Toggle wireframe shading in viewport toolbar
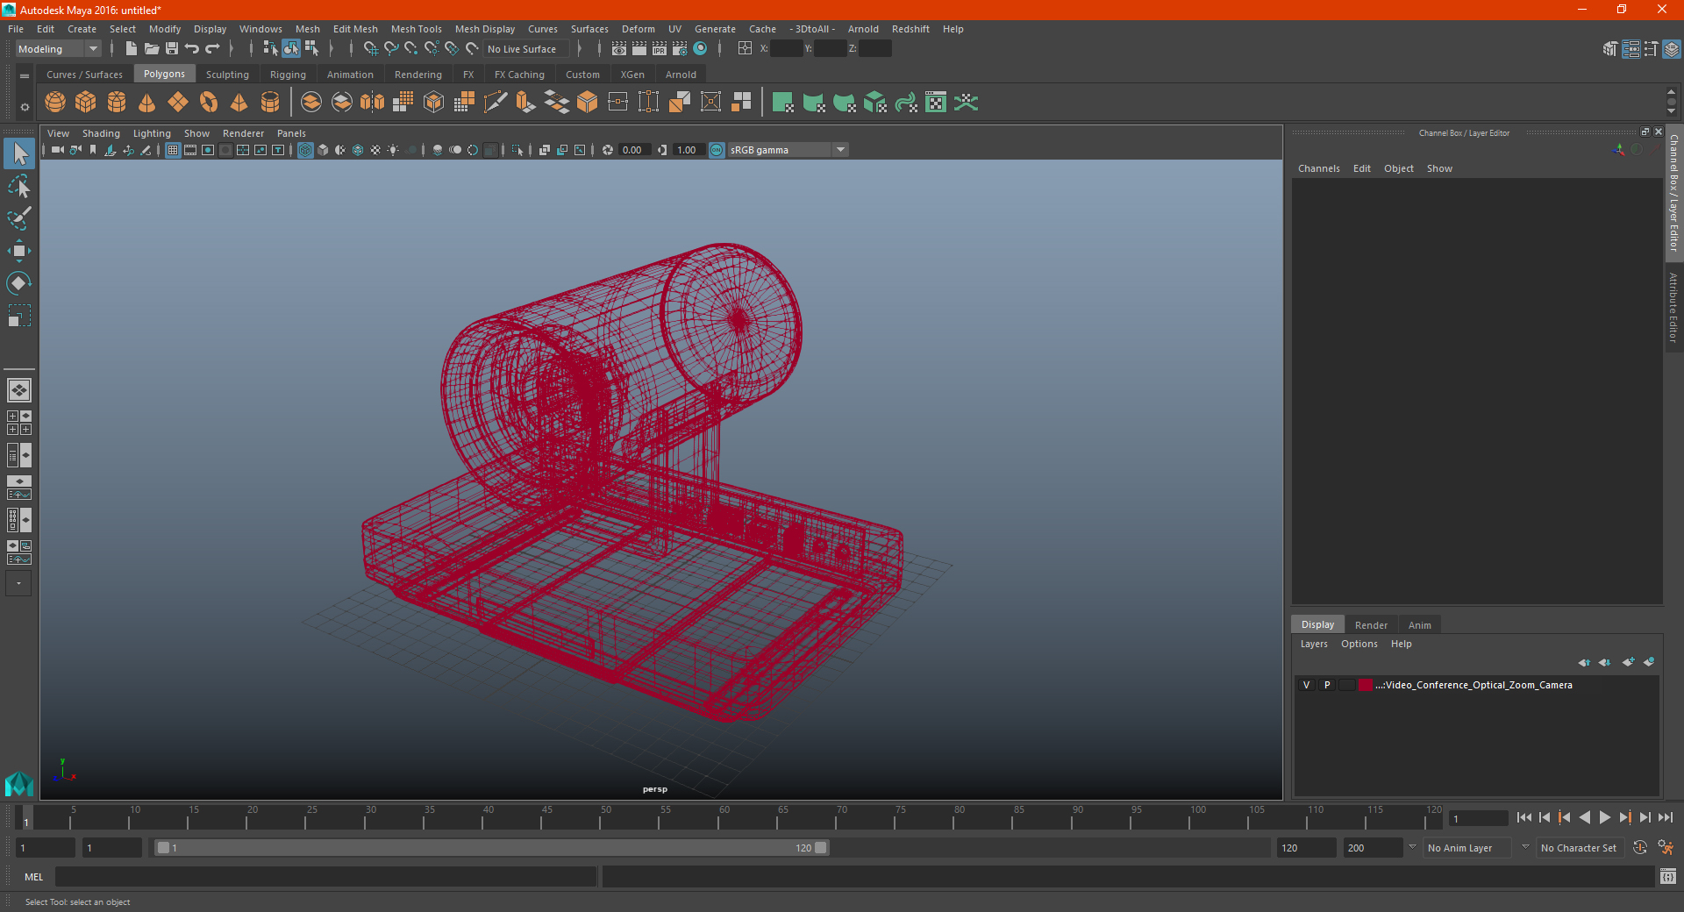The image size is (1684, 912). click(x=305, y=150)
